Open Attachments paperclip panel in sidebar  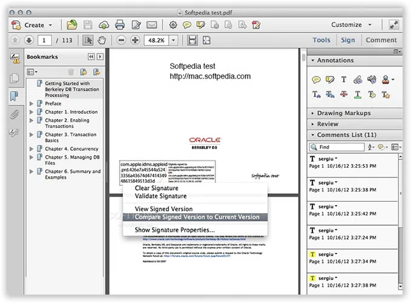[15, 115]
